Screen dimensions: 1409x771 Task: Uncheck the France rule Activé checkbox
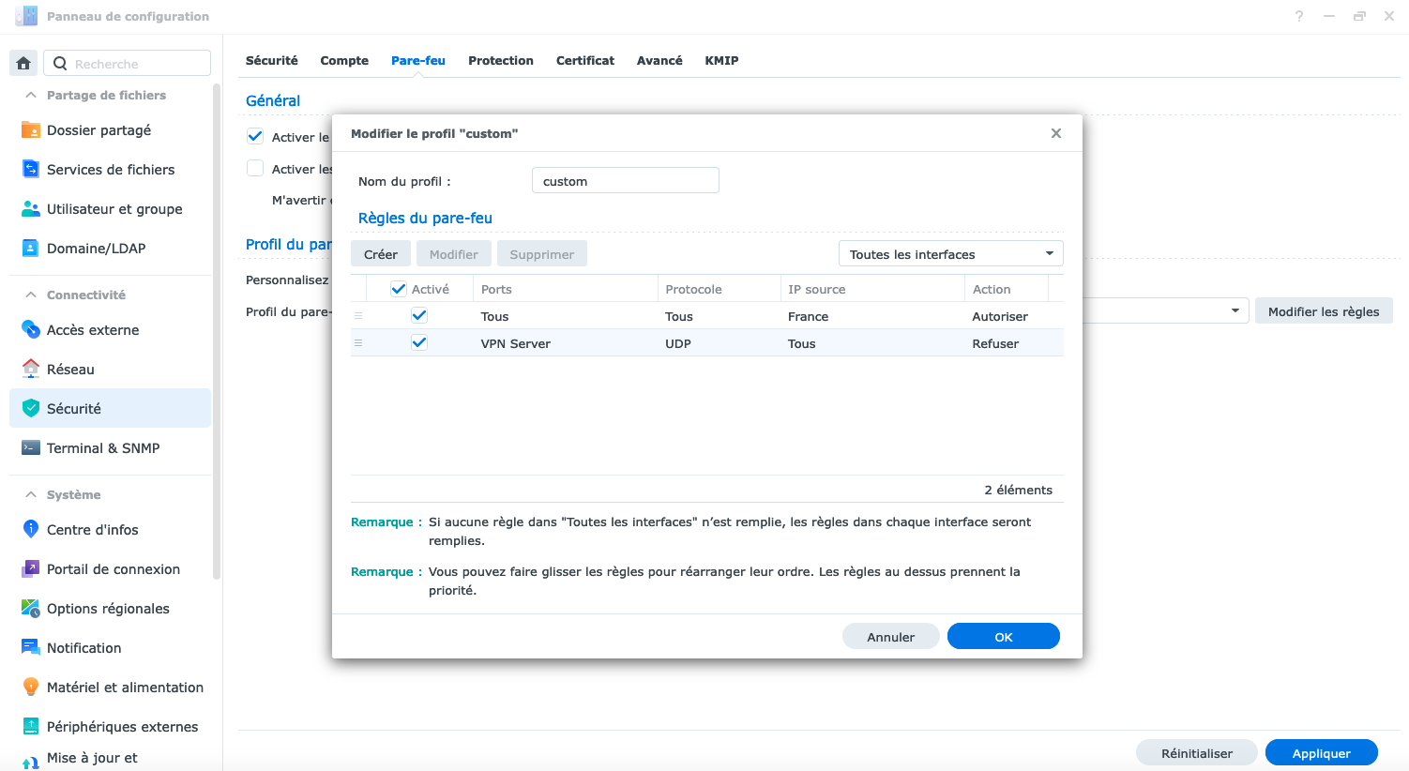click(x=419, y=316)
